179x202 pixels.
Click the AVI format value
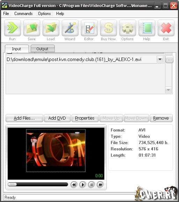pyautogui.click(x=142, y=130)
